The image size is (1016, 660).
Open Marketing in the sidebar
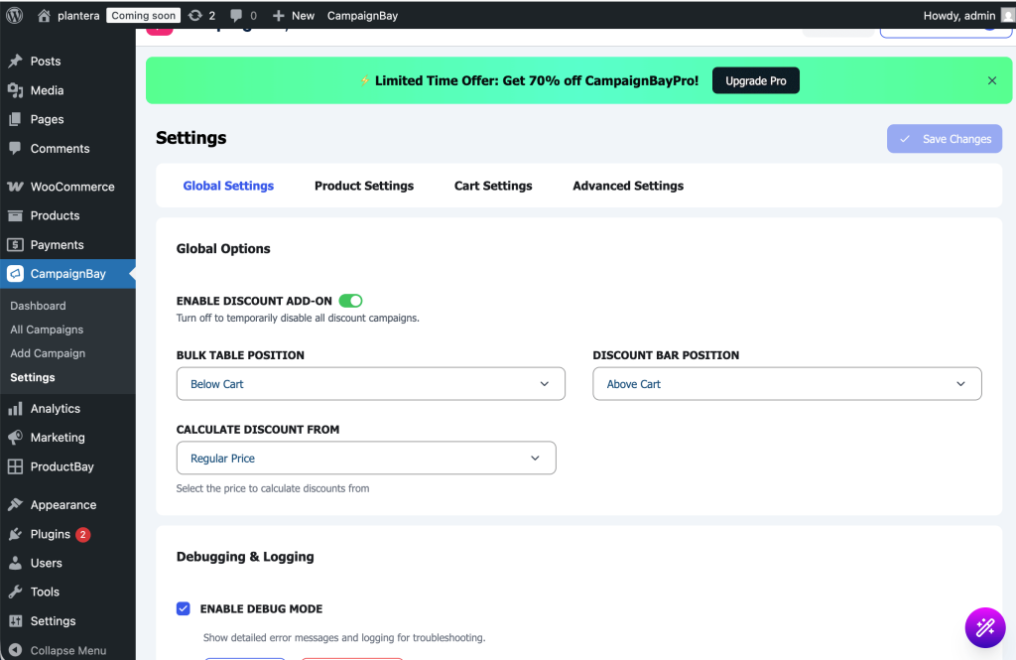[58, 437]
